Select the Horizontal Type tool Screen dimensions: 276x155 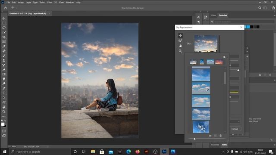[4, 93]
